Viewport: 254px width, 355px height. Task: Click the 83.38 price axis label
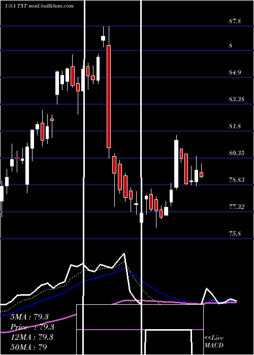pos(236,99)
